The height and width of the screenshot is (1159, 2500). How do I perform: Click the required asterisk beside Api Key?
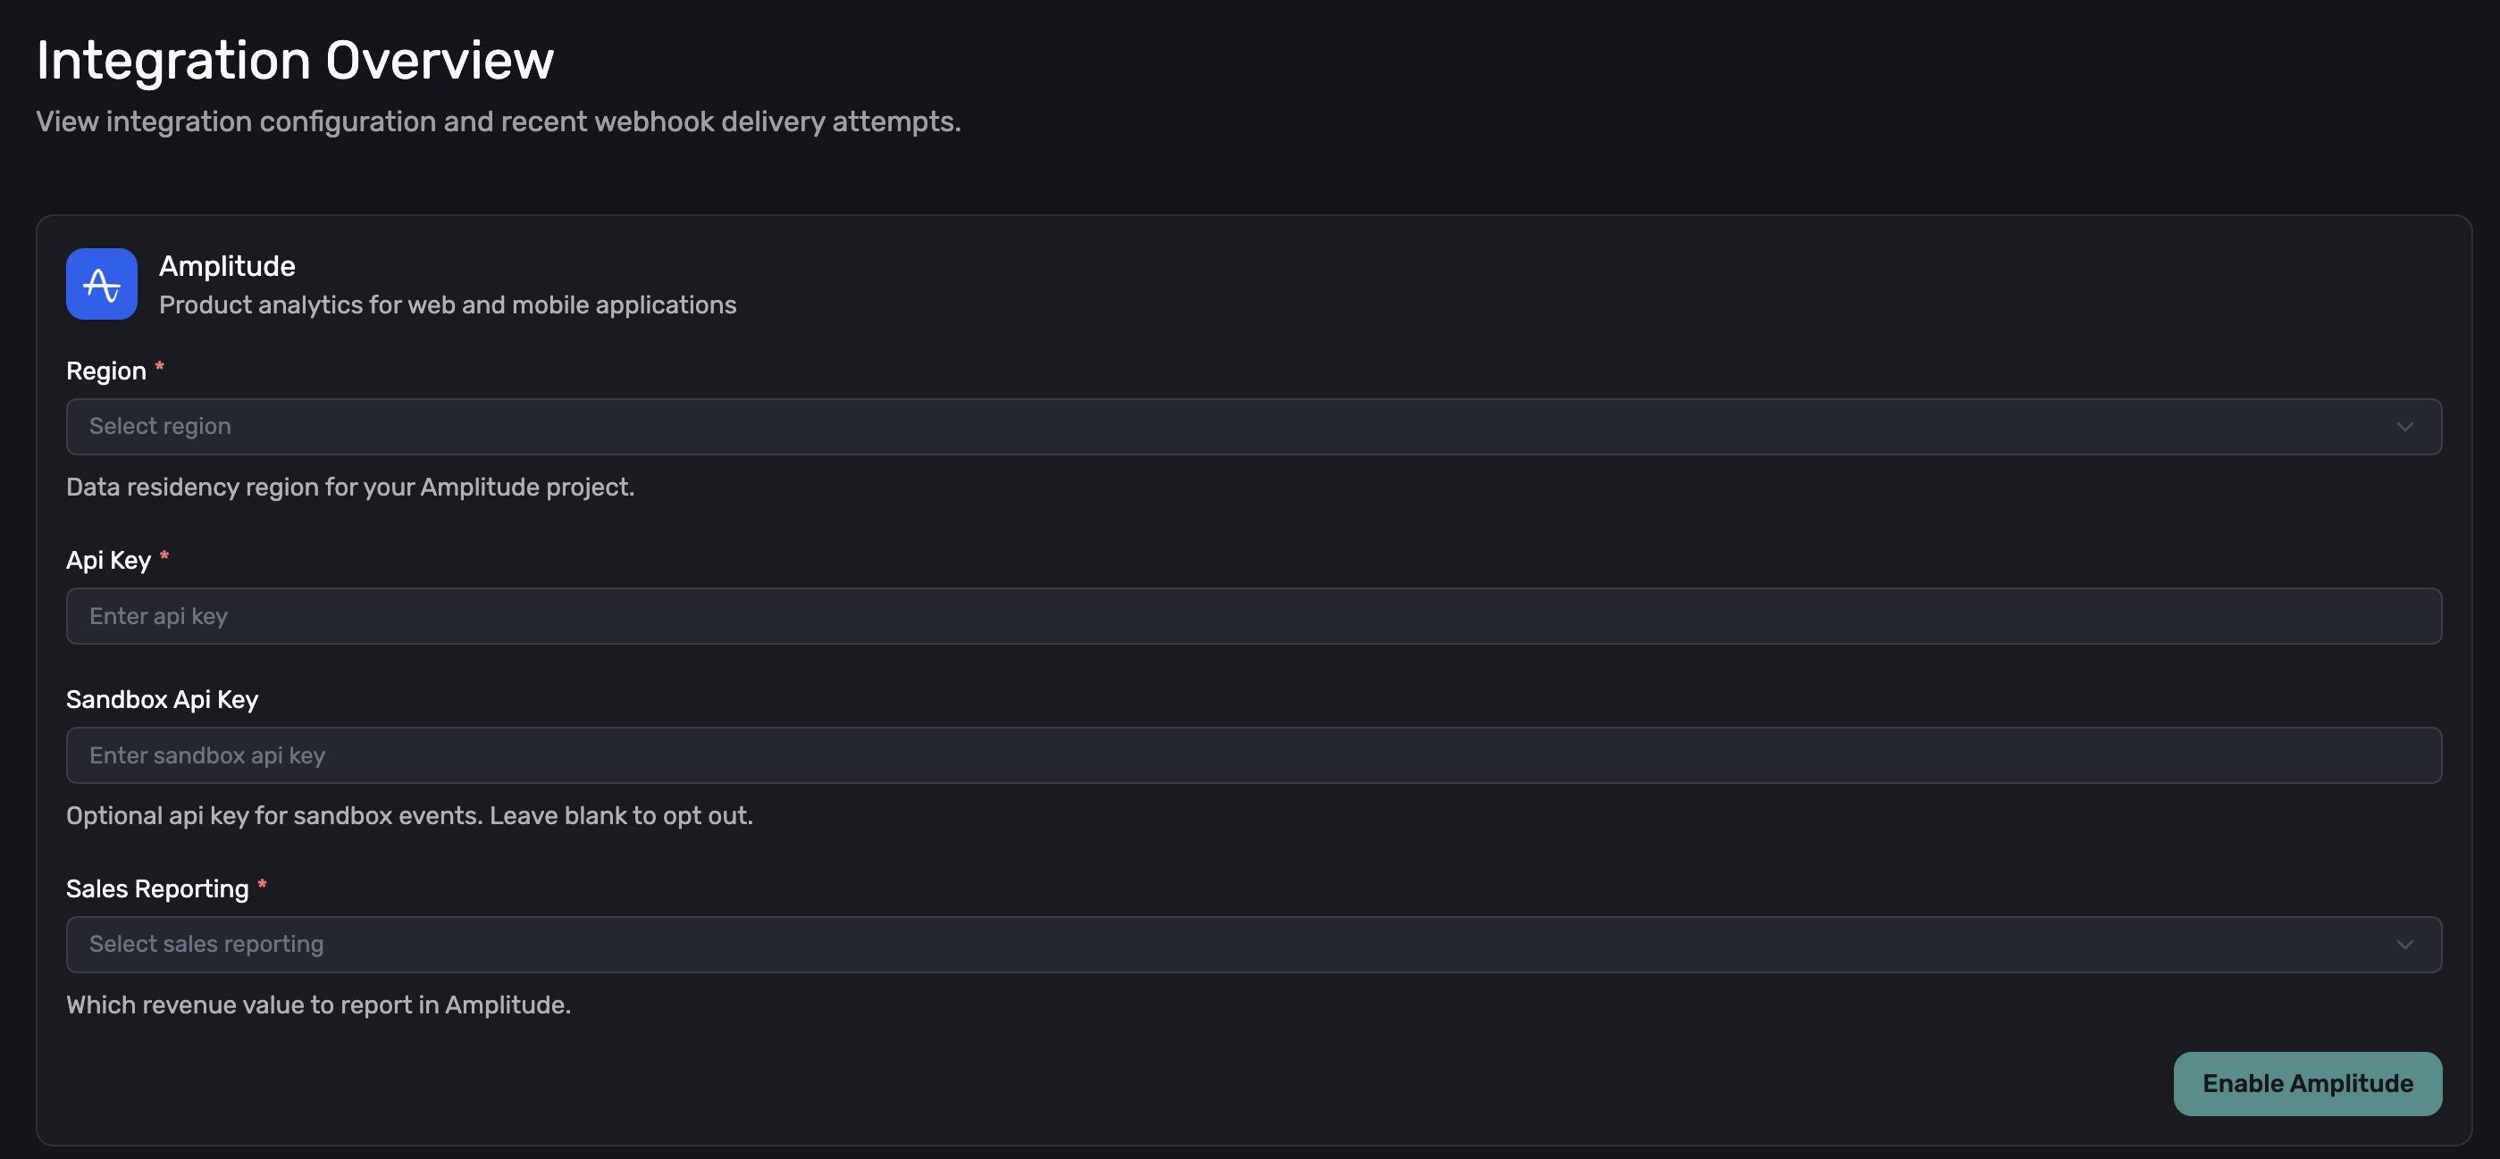pos(164,555)
